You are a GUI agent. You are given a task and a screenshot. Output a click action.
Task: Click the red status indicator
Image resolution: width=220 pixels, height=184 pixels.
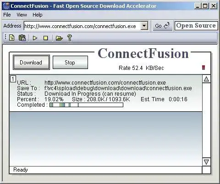click(203, 68)
